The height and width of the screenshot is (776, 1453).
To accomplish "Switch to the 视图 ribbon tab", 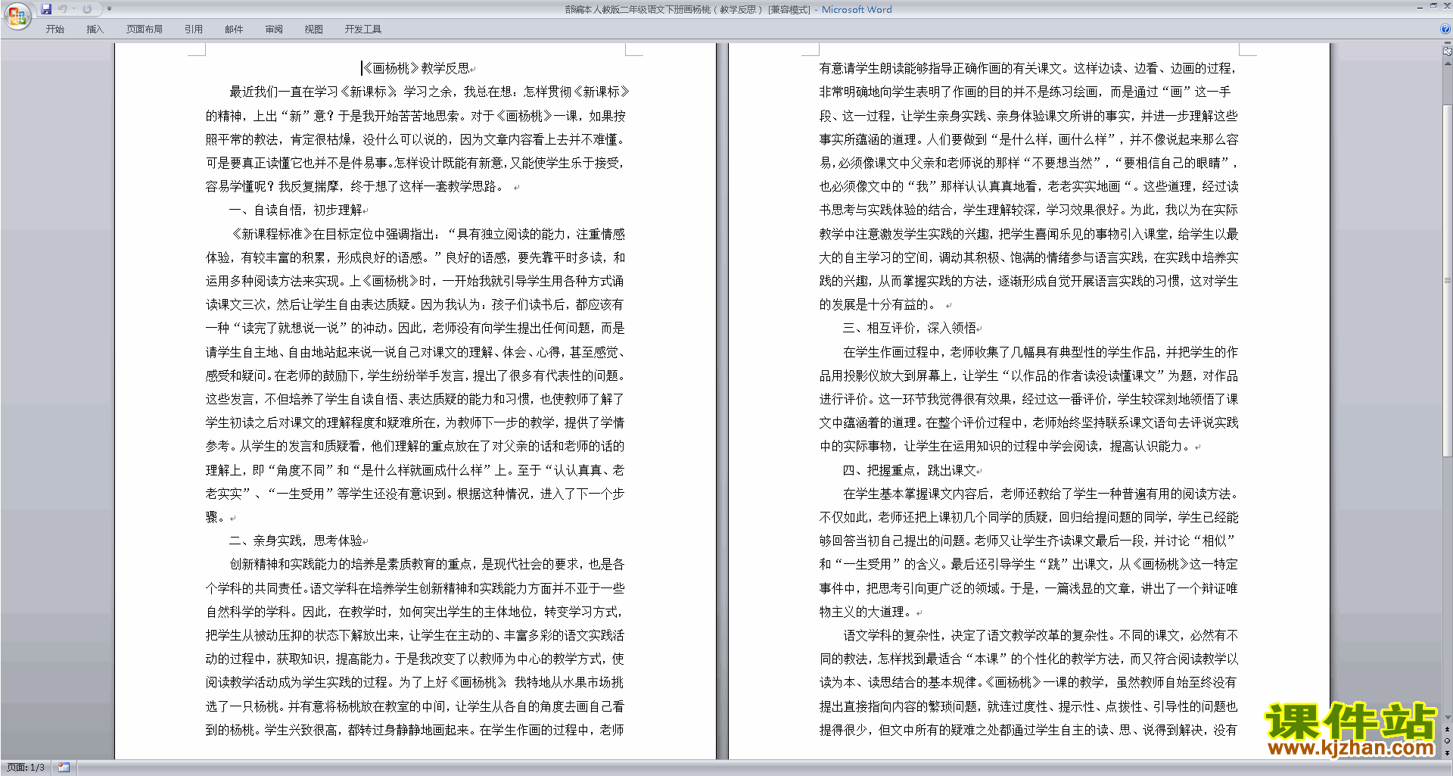I will [314, 29].
